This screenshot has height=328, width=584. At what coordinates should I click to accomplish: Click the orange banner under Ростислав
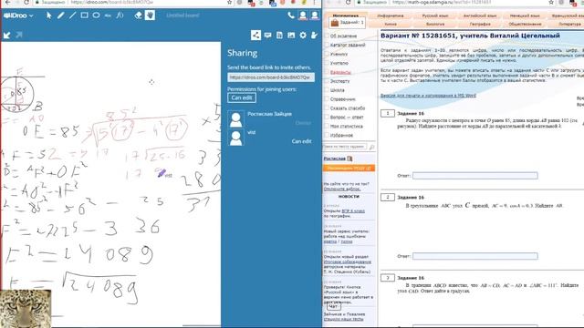(349, 169)
